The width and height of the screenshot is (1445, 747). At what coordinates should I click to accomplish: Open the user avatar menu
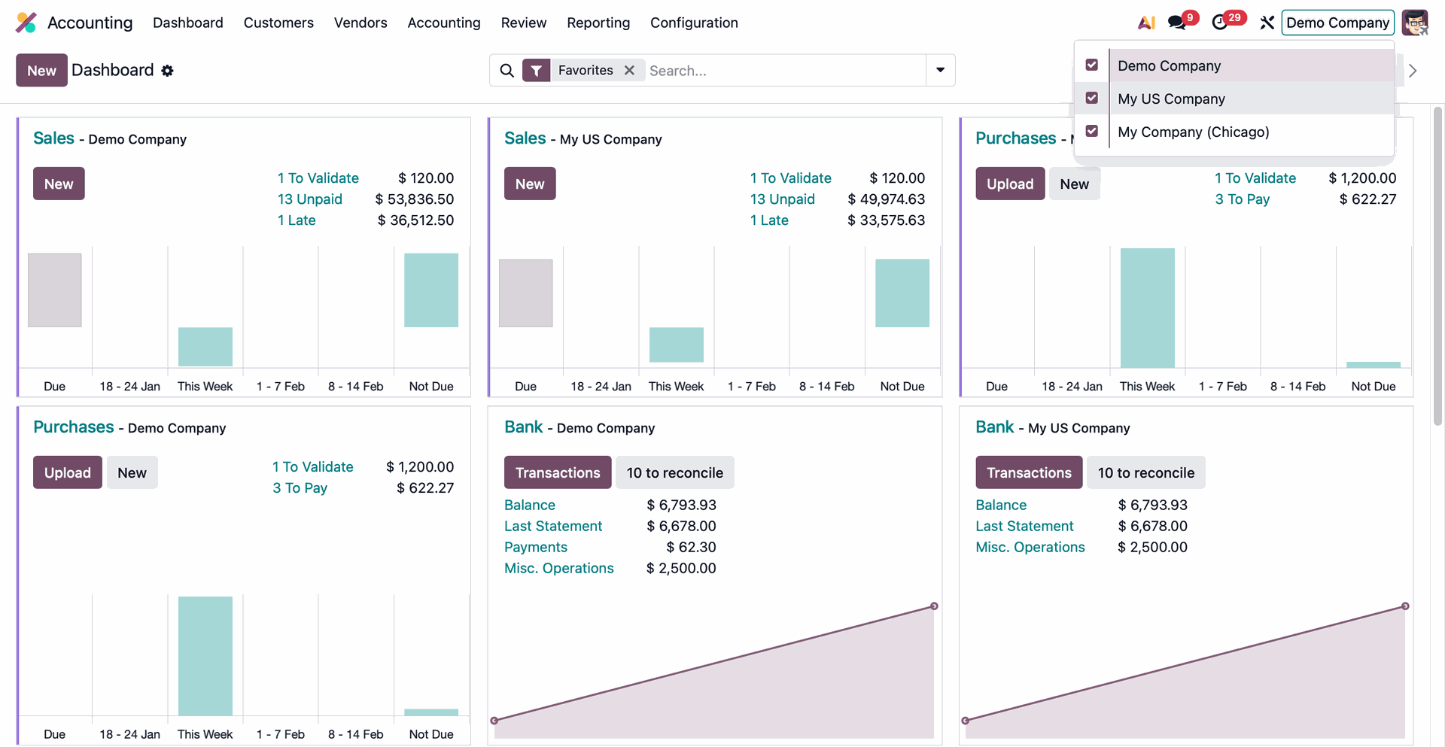coord(1415,23)
